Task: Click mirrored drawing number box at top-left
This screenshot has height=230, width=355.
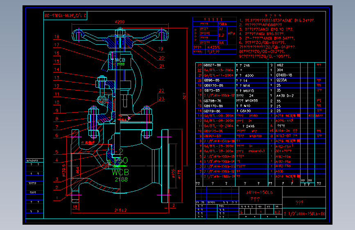Action: coord(65,16)
